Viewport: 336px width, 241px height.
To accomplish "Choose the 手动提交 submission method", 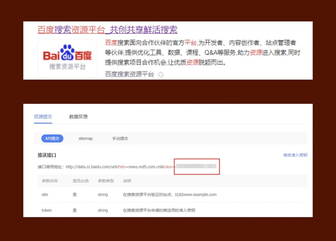I will [x=120, y=138].
